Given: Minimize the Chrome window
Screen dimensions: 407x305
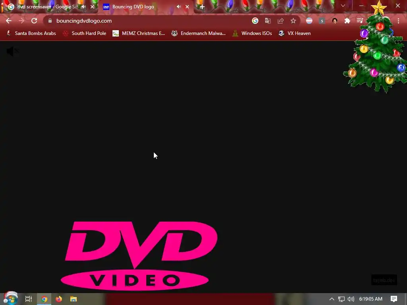Looking at the screenshot, I should coord(361,6).
